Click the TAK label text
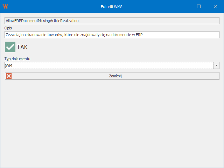224x168 pixels. (x=22, y=47)
